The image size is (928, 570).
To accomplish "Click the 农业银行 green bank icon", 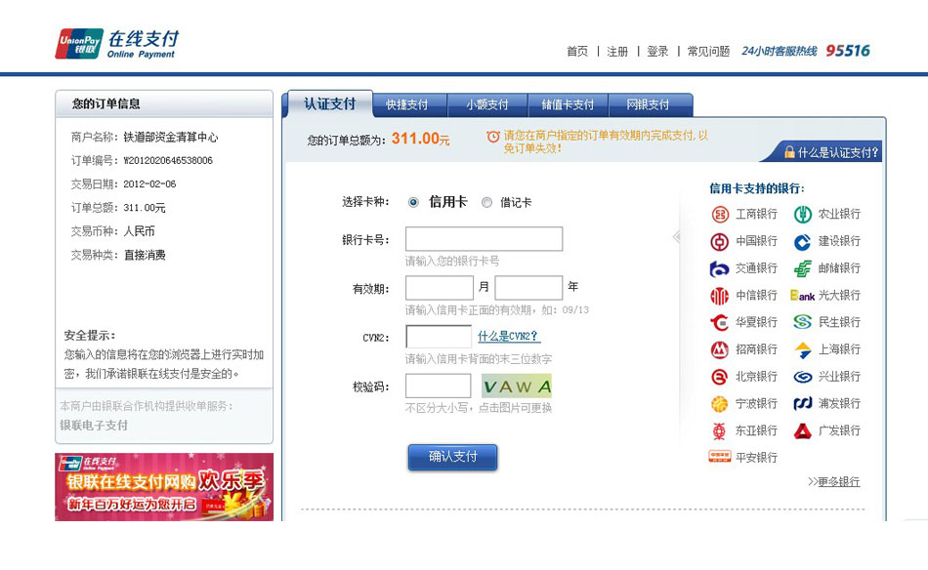I will 803,214.
